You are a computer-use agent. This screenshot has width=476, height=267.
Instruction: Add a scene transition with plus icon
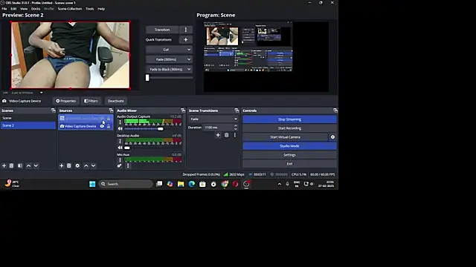click(218, 135)
